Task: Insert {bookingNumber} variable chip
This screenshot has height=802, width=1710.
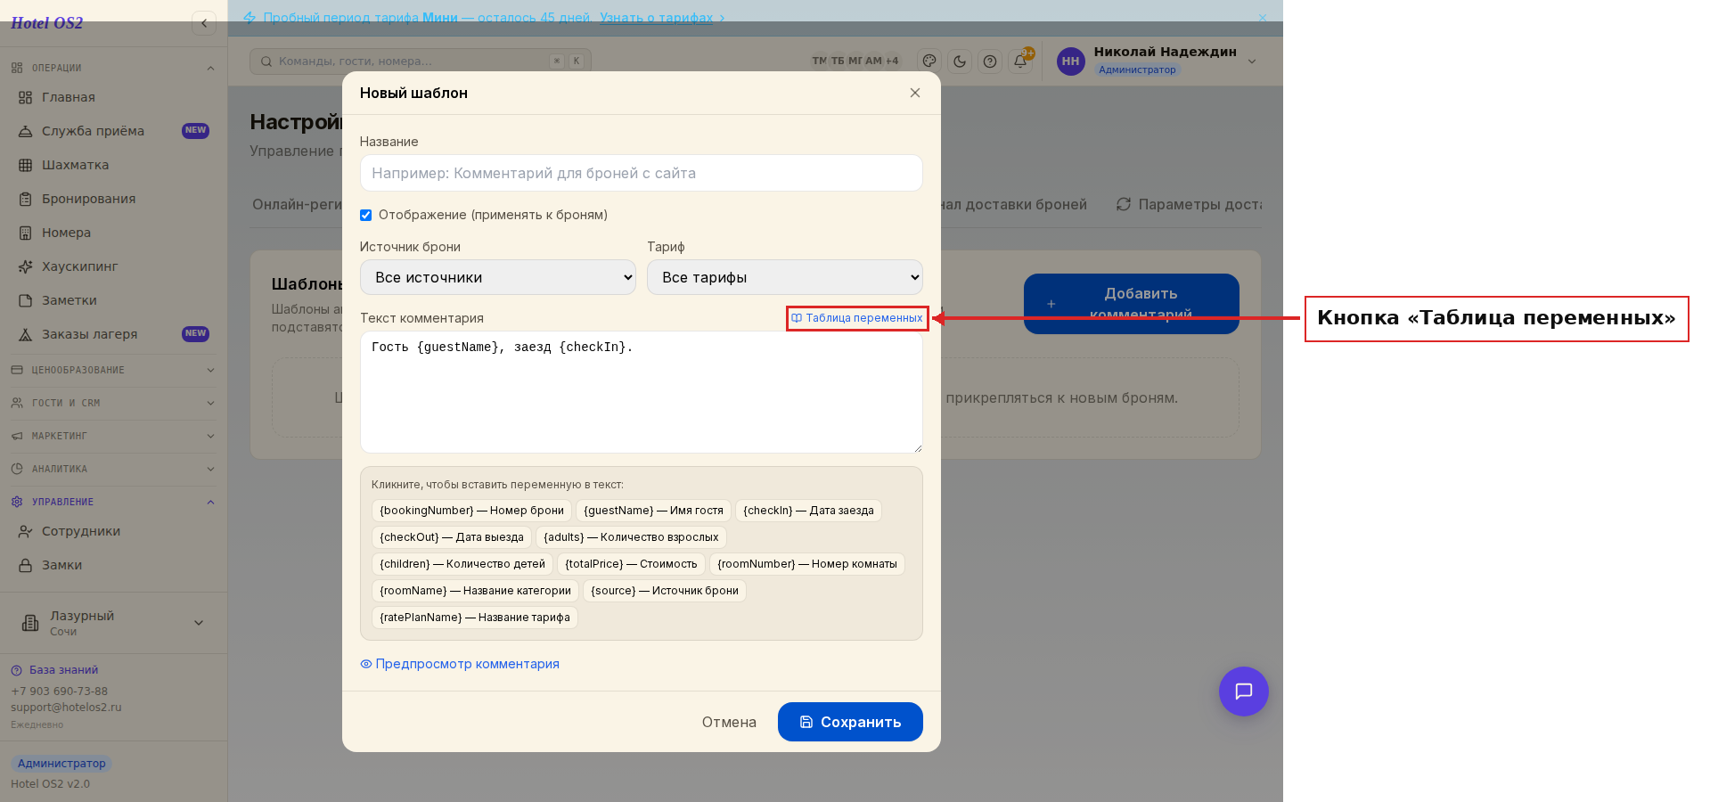Action: pyautogui.click(x=471, y=511)
